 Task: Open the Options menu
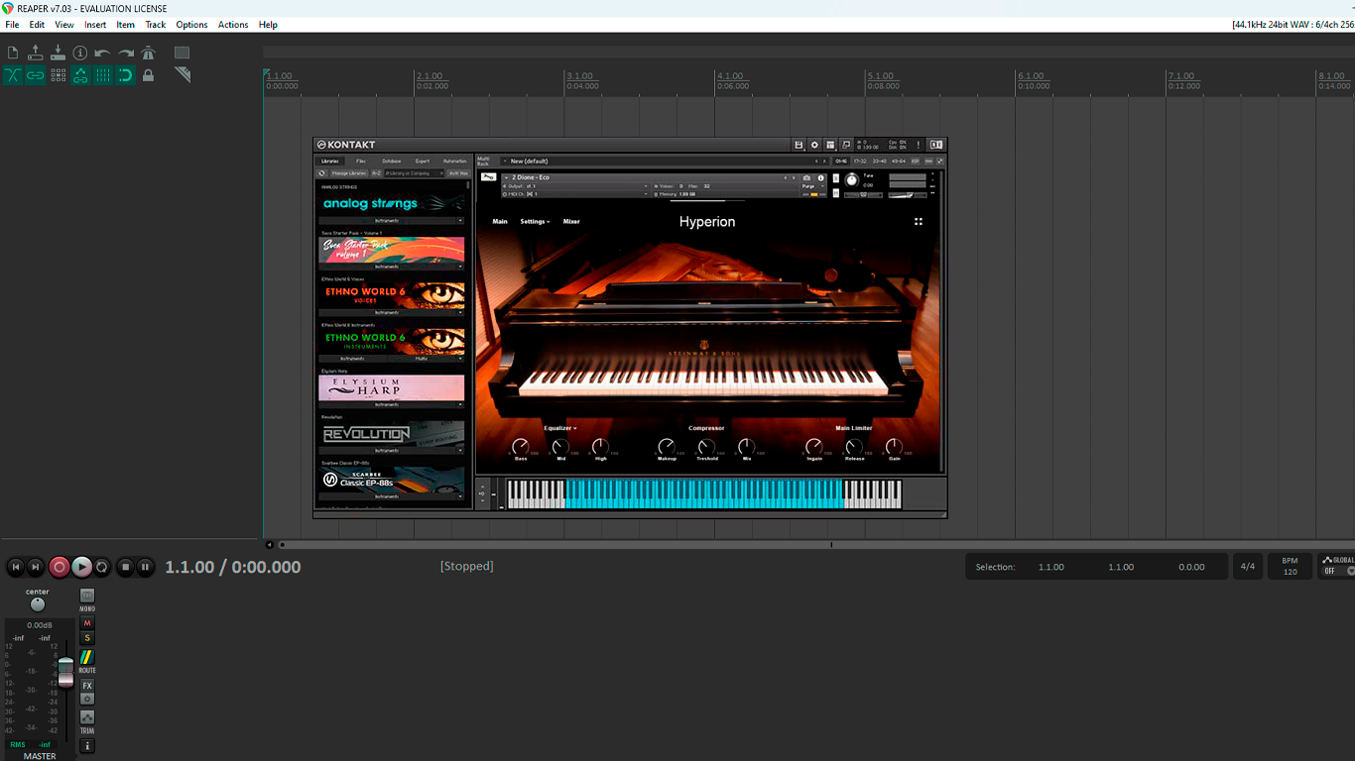191,25
